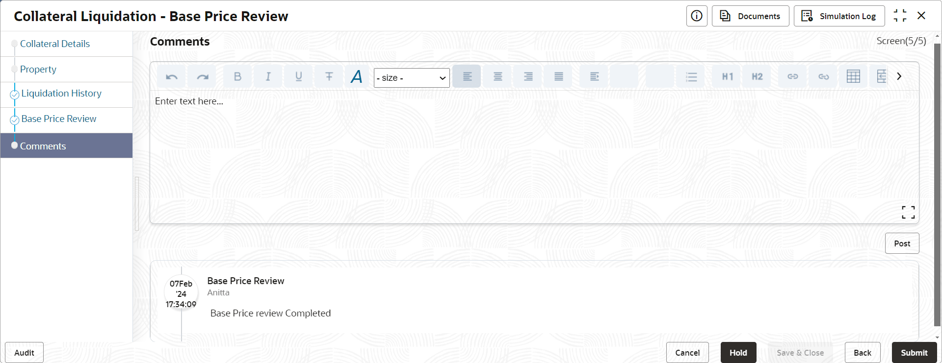Align text left
Image resolution: width=942 pixels, height=363 pixels.
467,76
